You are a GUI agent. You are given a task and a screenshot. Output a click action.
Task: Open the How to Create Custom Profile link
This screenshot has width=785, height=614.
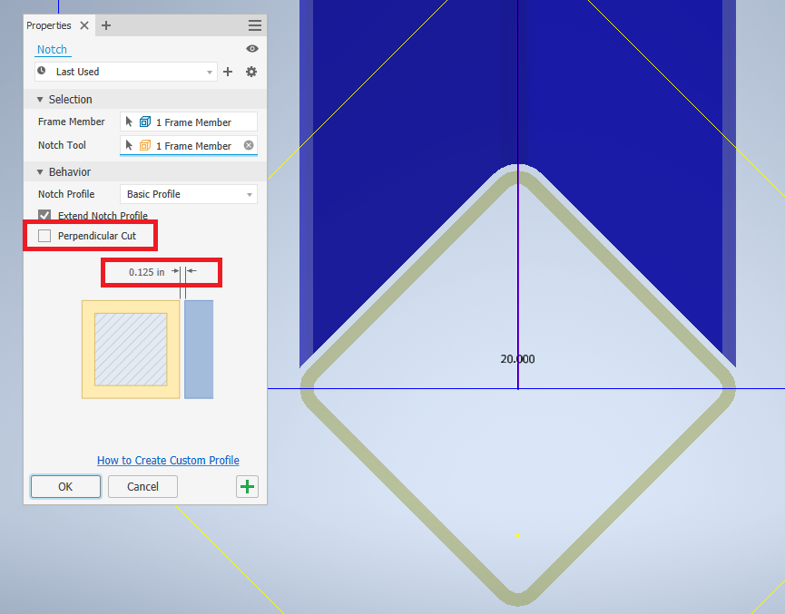pyautogui.click(x=168, y=460)
